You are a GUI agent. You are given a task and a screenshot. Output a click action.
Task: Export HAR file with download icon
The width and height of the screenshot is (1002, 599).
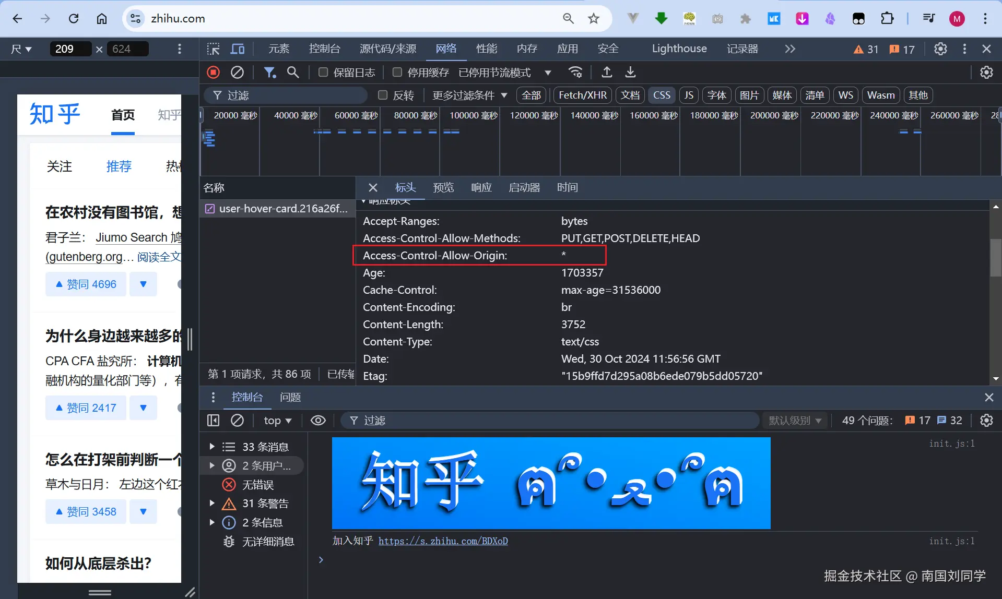coord(630,72)
